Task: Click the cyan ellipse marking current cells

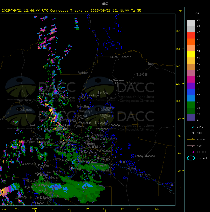Action: click(191, 158)
